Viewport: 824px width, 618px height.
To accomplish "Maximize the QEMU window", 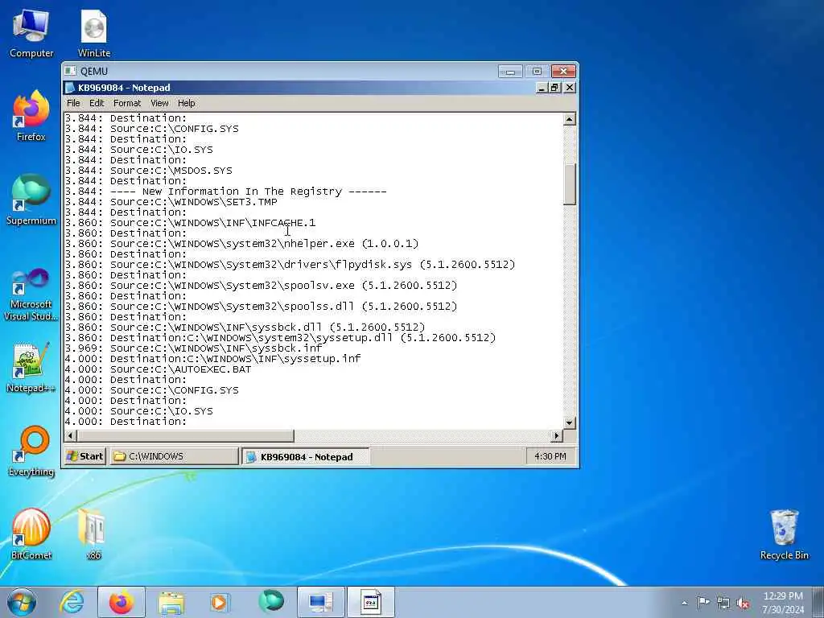I will click(x=537, y=71).
